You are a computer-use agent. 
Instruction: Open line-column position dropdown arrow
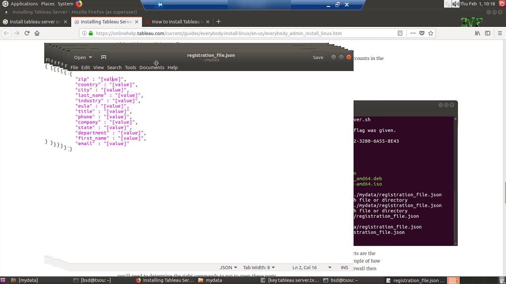tap(330, 267)
